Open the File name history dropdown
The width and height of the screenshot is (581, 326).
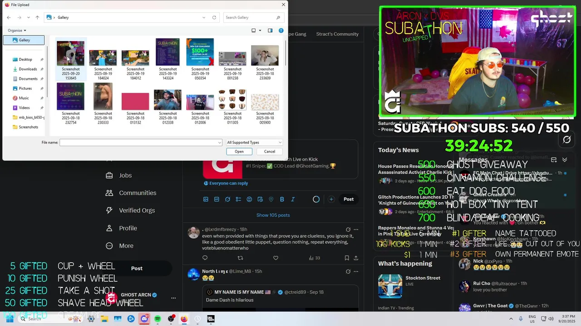click(x=220, y=142)
